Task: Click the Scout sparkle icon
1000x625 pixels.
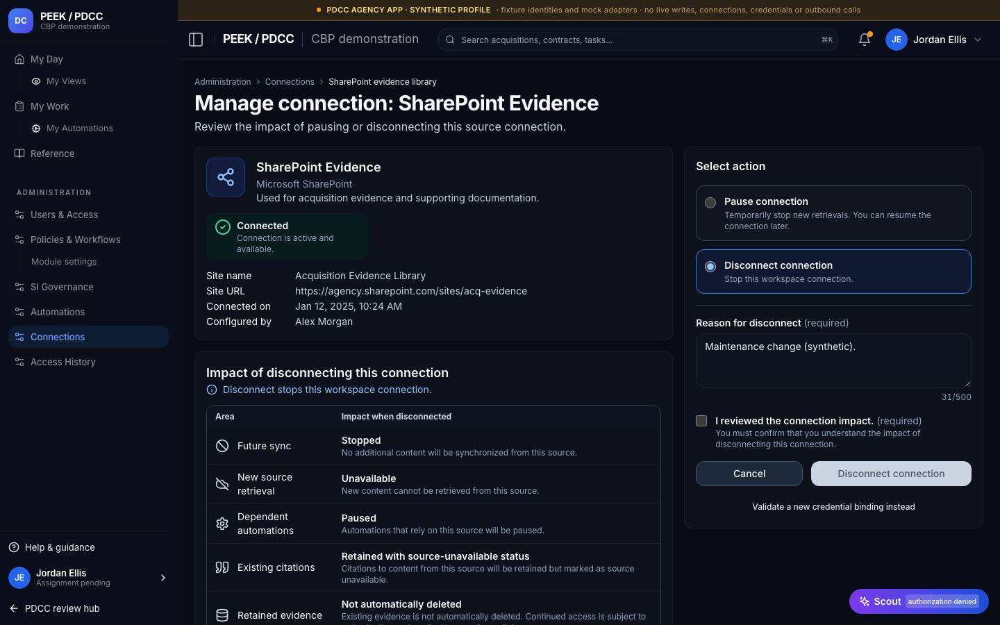Action: [x=865, y=601]
